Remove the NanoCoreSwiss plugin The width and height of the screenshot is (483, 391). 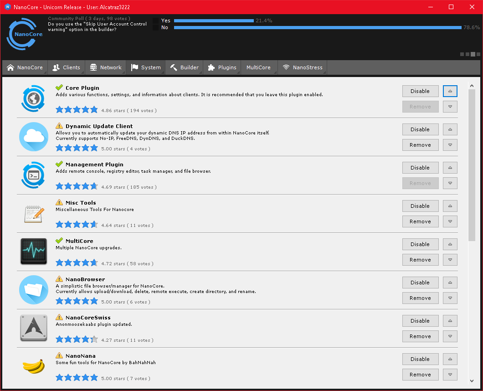coord(420,336)
